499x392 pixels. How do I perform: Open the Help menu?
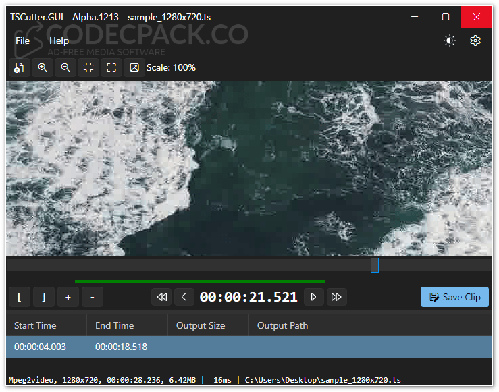coord(59,40)
